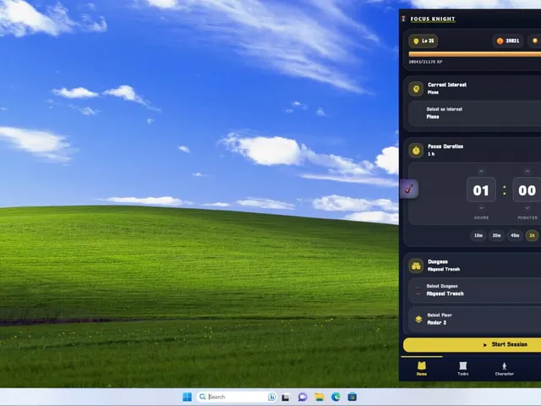The height and width of the screenshot is (406, 541).
Task: Click the purple guitar icon tab
Action: point(409,189)
